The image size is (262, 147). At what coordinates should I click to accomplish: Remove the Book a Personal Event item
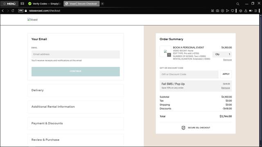(x=228, y=60)
